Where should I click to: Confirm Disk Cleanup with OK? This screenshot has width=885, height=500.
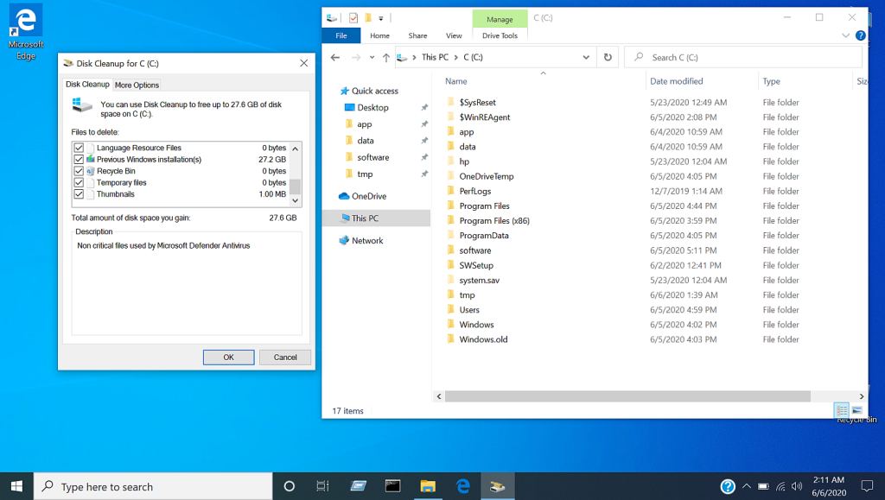(x=228, y=358)
